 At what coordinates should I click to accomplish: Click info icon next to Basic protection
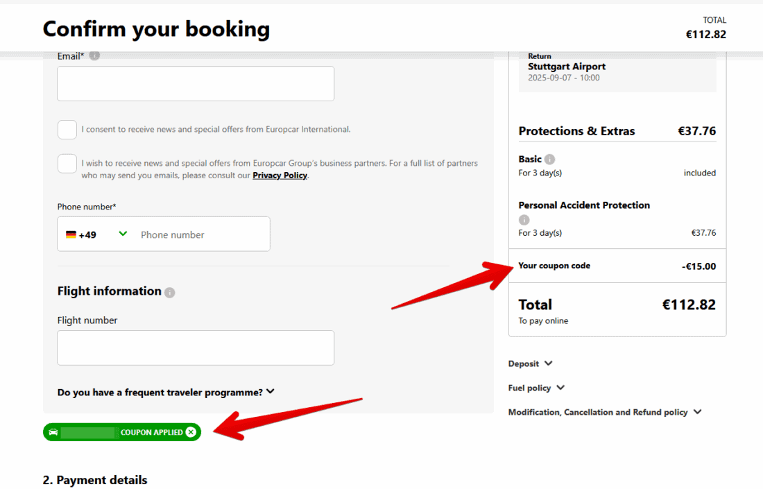click(549, 160)
